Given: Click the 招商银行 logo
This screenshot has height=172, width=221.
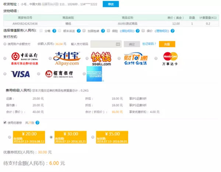Looking at the screenshot, I should 59,74.
